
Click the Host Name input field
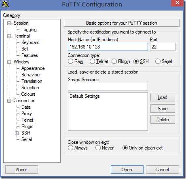[x=108, y=47]
